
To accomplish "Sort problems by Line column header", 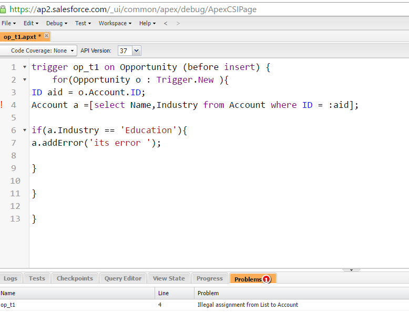I will click(173, 293).
